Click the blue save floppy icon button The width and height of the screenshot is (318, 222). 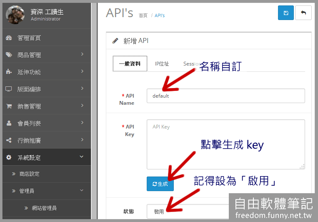286,13
